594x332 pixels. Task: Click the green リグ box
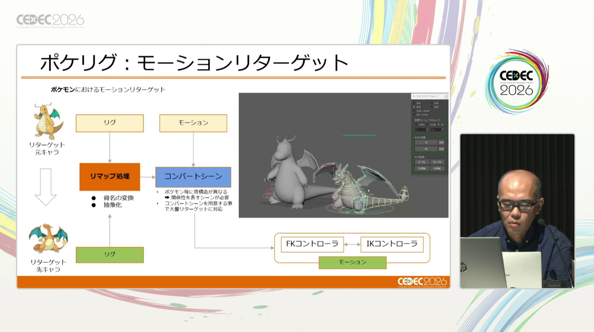110,255
